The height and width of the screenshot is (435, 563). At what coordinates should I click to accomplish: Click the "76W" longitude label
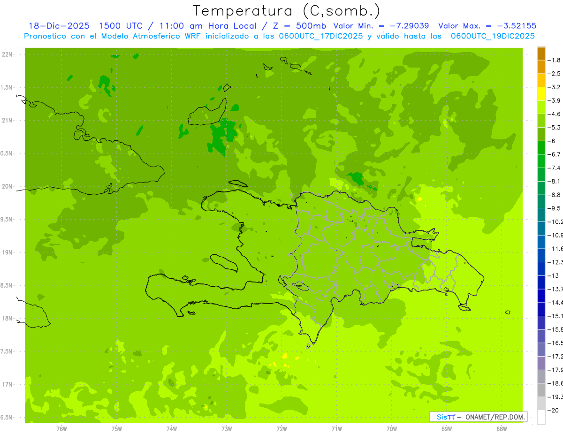coord(61,429)
